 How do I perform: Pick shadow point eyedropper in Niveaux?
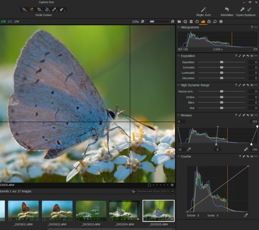point(188,149)
